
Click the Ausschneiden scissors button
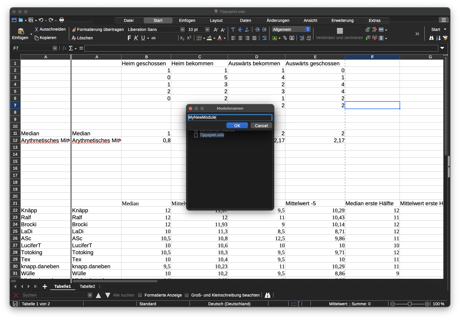pos(50,29)
